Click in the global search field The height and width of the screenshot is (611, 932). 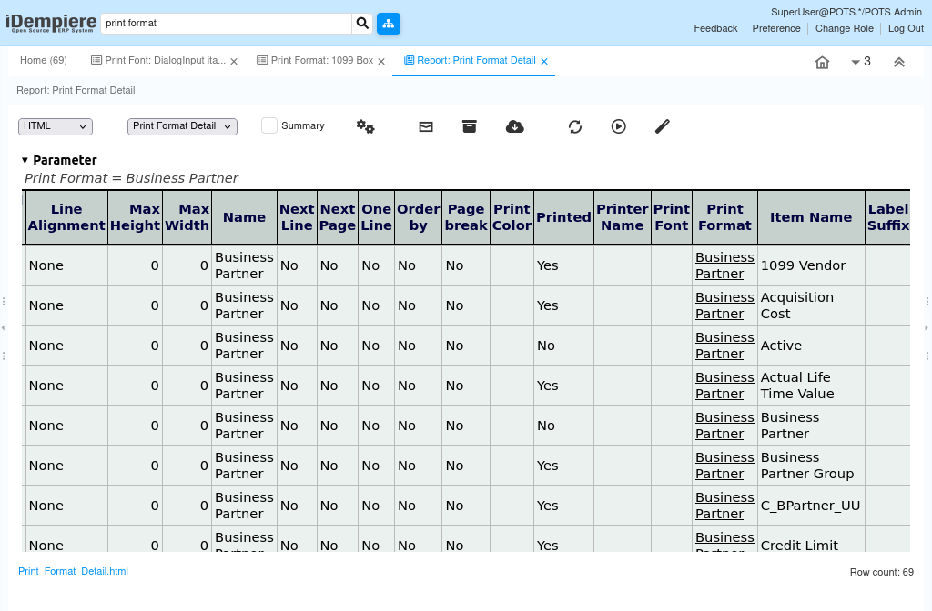(x=227, y=23)
